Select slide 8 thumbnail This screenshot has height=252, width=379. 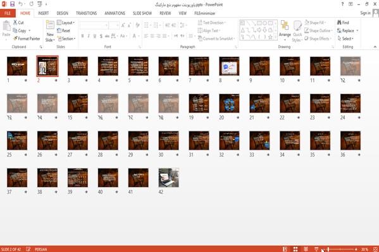tap(229, 66)
